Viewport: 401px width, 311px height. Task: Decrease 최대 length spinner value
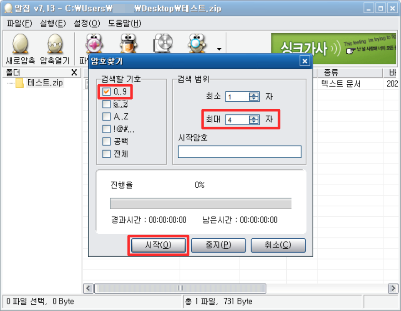tap(254, 122)
